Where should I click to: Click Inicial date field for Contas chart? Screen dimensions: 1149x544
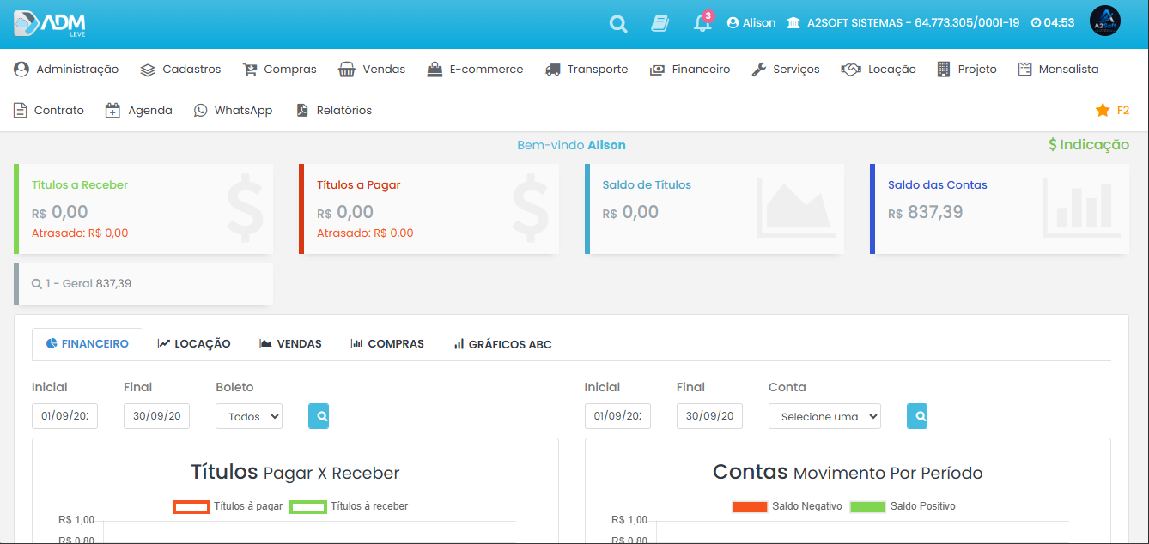tap(617, 416)
